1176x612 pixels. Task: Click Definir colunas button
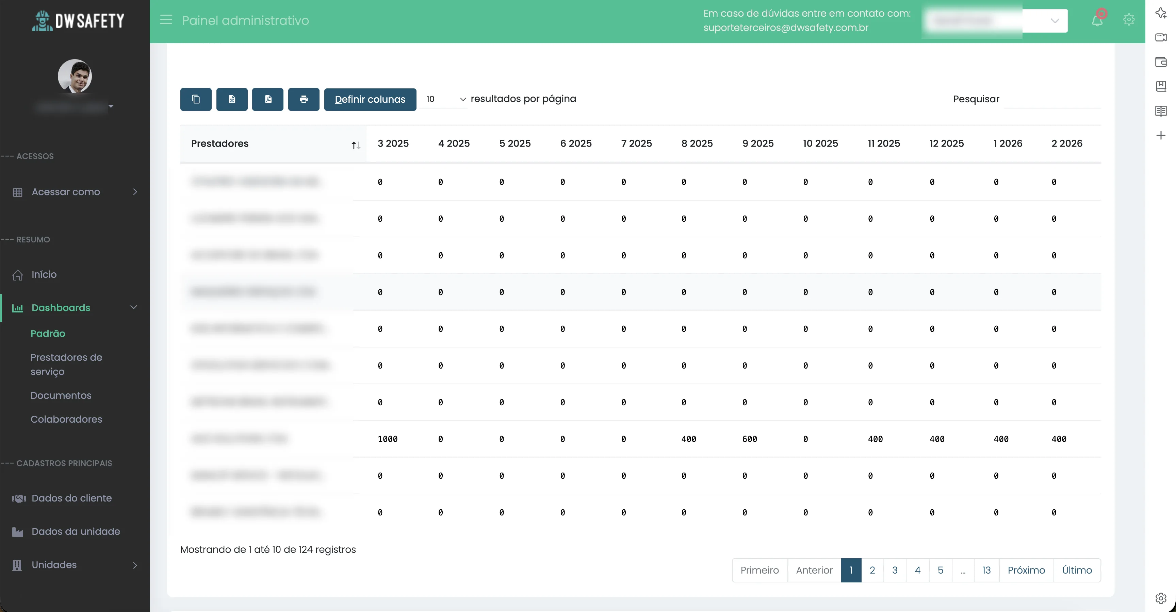tap(370, 99)
